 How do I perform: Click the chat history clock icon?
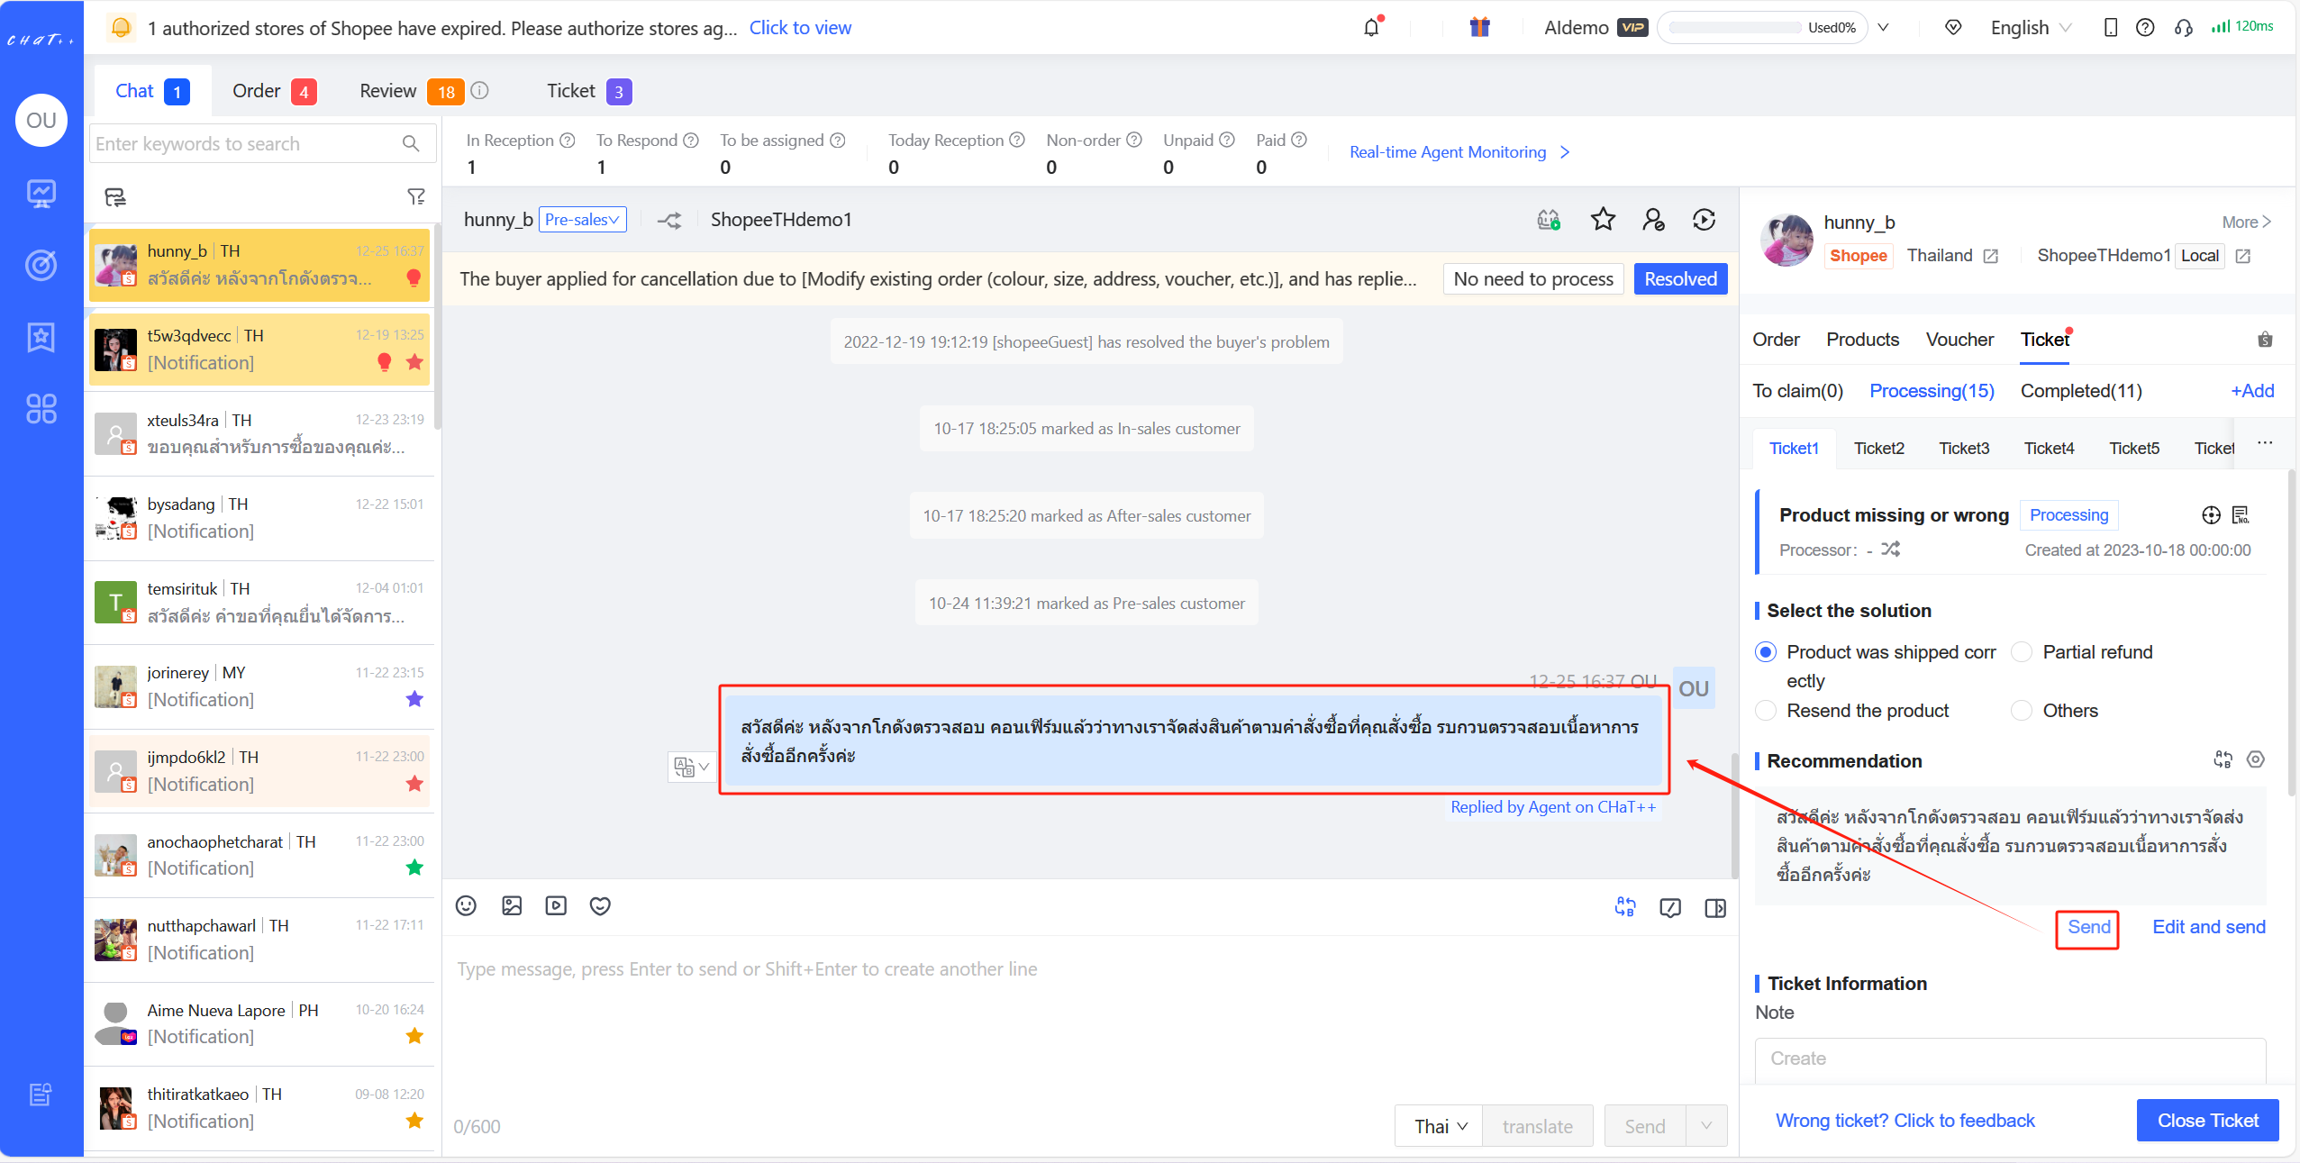[x=1704, y=219]
